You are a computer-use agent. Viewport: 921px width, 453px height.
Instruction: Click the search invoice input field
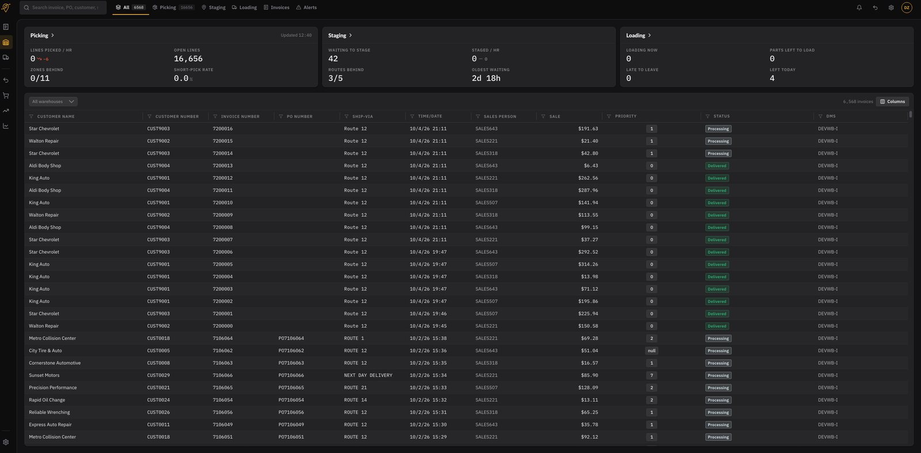coord(63,7)
